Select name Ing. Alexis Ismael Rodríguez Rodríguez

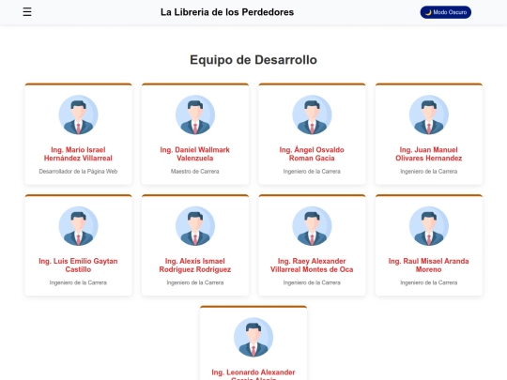click(195, 265)
